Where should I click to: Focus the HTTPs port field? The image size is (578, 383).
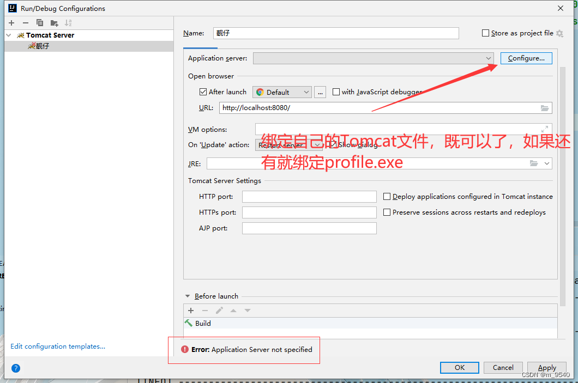coord(309,212)
